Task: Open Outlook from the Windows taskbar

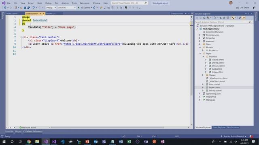Action: pos(96,141)
